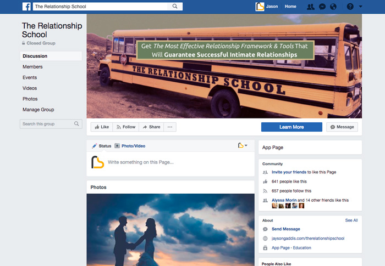The width and height of the screenshot is (385, 266).
Task: Select the Discussion tab
Action: click(51, 56)
